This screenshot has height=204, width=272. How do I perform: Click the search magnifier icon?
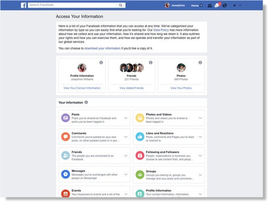pyautogui.click(x=121, y=5)
